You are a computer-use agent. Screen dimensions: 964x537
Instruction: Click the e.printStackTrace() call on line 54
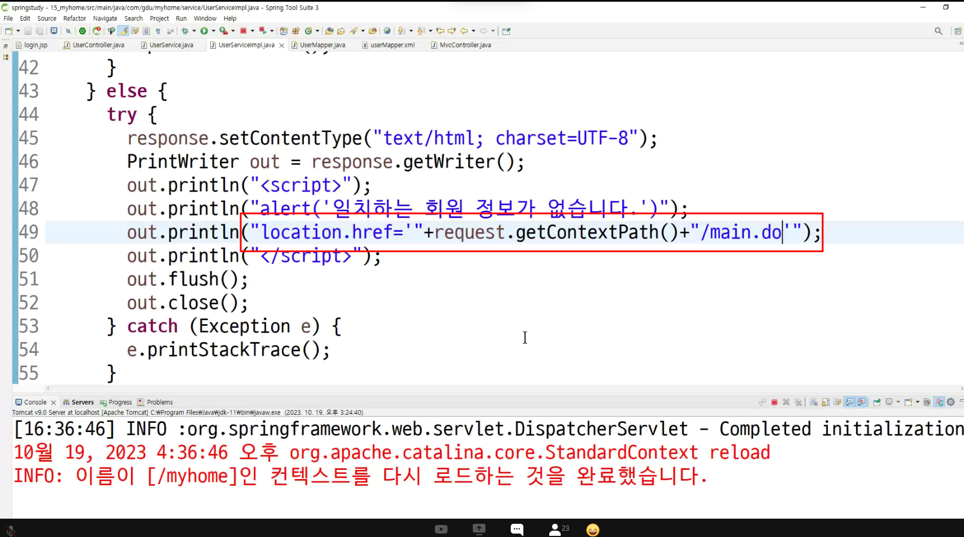[229, 350]
